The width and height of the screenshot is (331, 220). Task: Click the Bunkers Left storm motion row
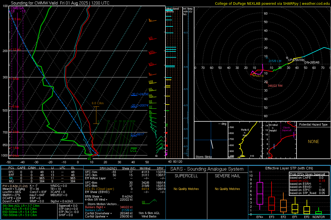[x=109, y=210]
